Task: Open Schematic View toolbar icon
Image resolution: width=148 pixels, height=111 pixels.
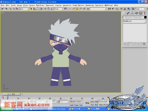Action: 125,9
